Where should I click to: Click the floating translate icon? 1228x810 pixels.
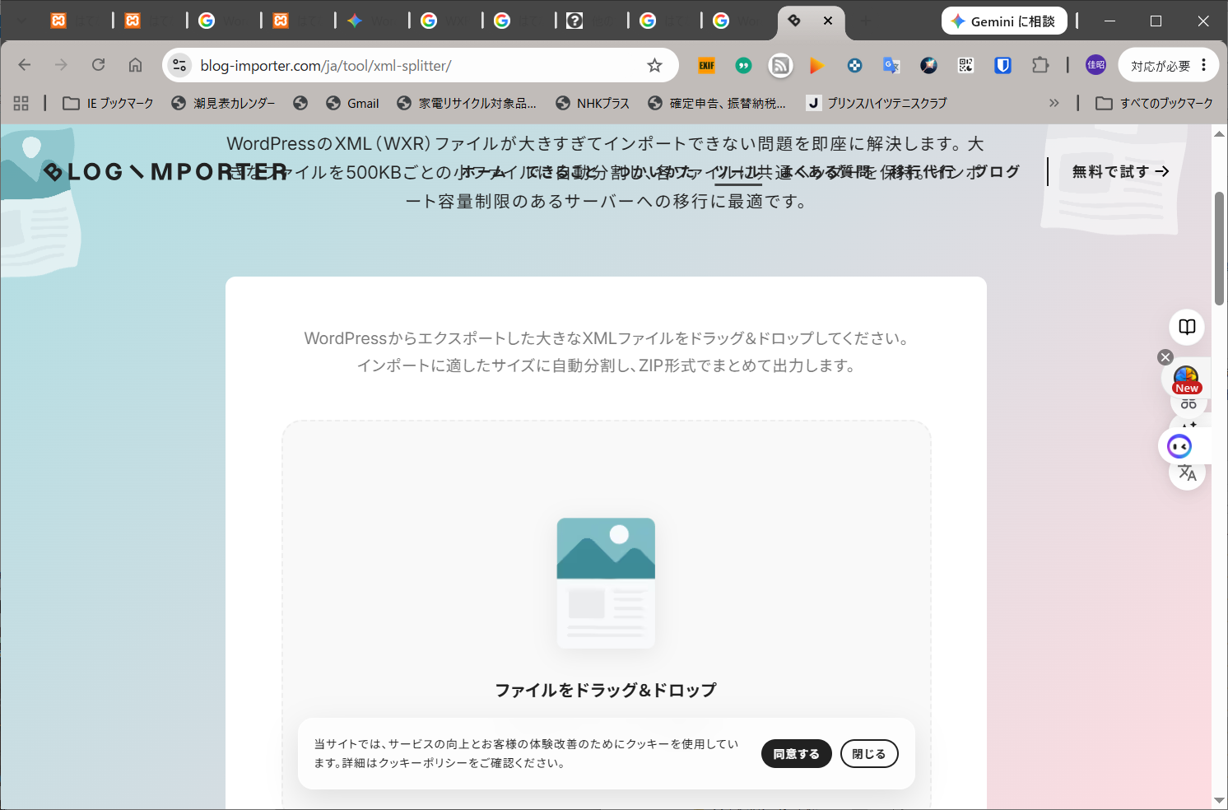point(1187,472)
